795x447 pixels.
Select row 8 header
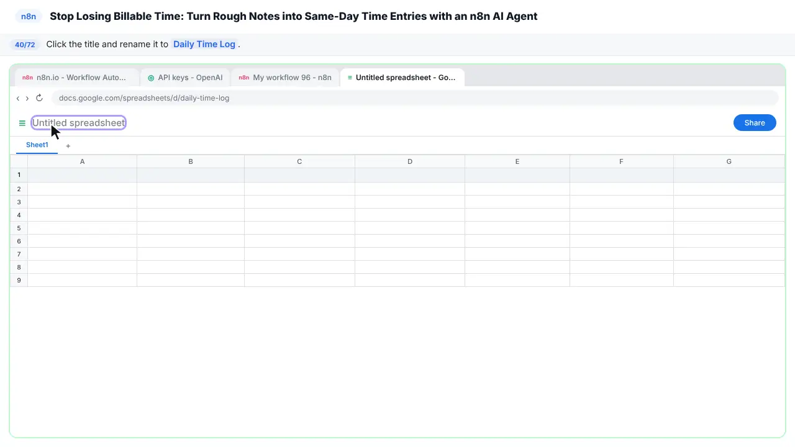click(19, 267)
